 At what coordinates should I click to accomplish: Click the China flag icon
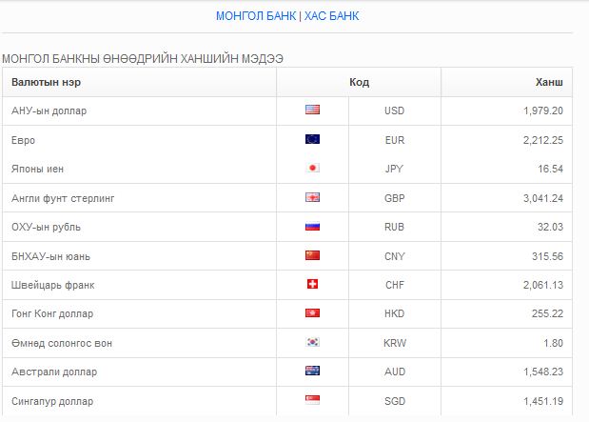(x=312, y=255)
